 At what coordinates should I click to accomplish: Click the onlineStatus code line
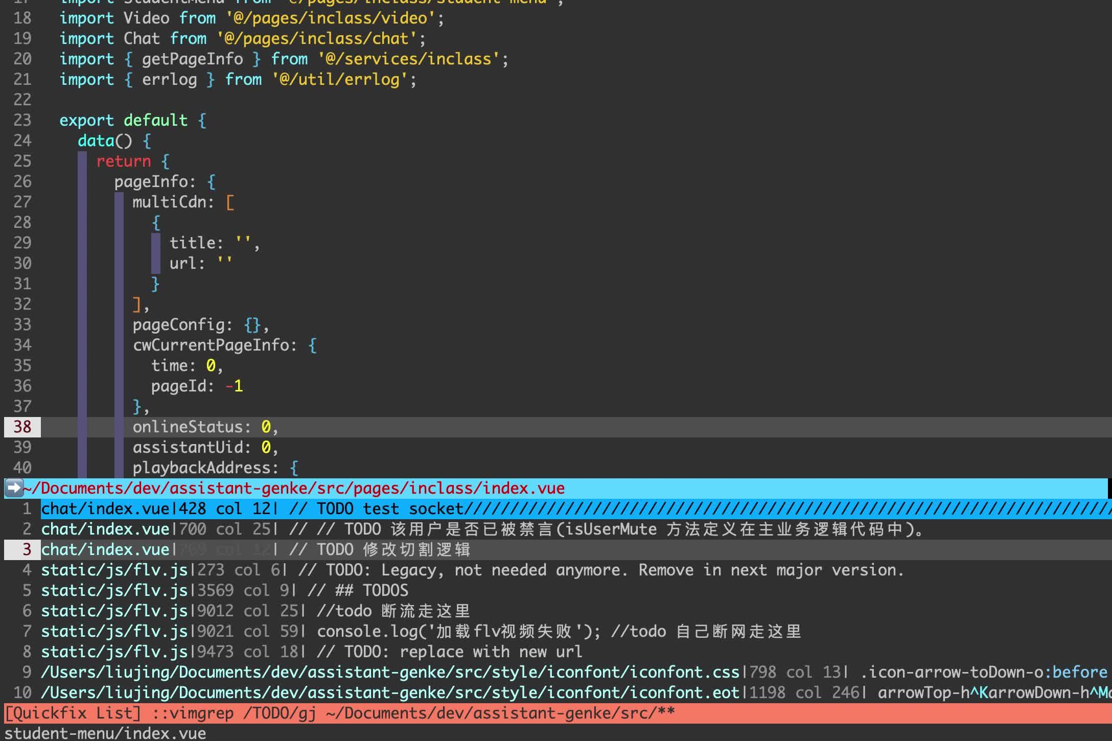point(204,427)
